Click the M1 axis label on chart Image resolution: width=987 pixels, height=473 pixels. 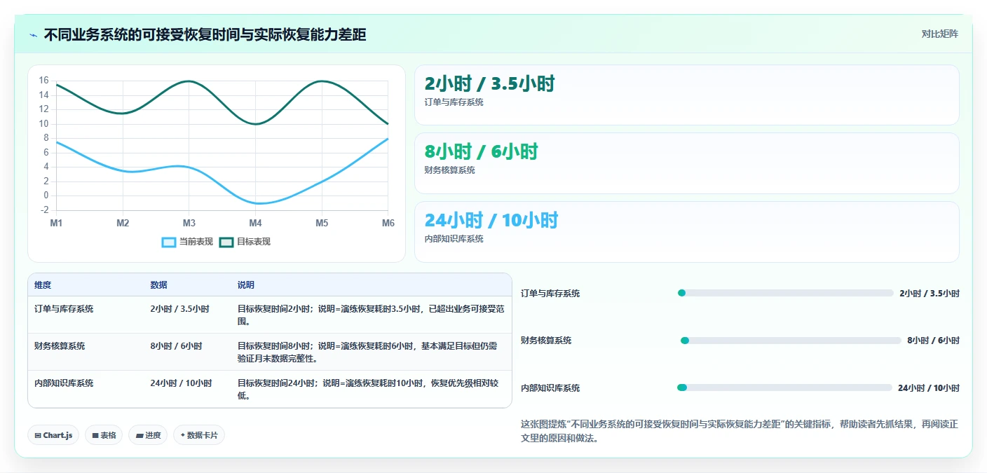56,223
